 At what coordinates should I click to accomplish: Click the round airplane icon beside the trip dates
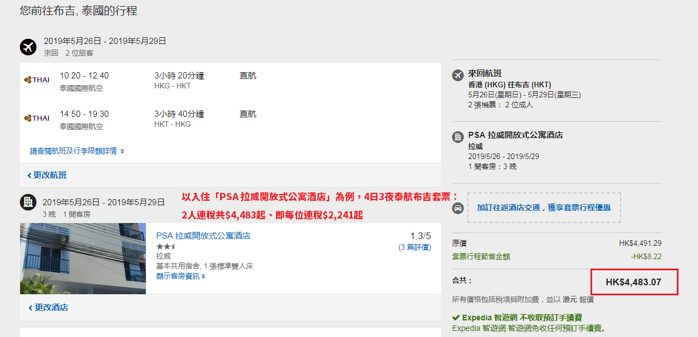28,47
